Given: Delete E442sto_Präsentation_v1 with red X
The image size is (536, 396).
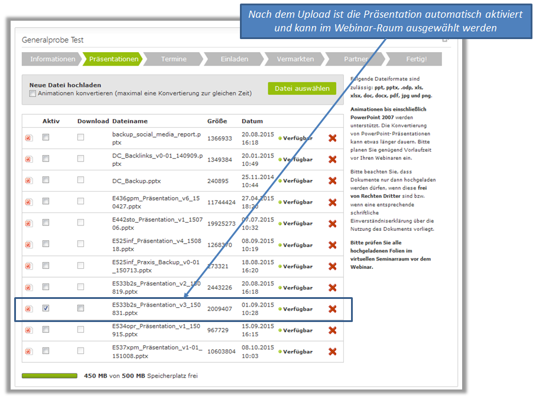Looking at the screenshot, I should coord(333,223).
